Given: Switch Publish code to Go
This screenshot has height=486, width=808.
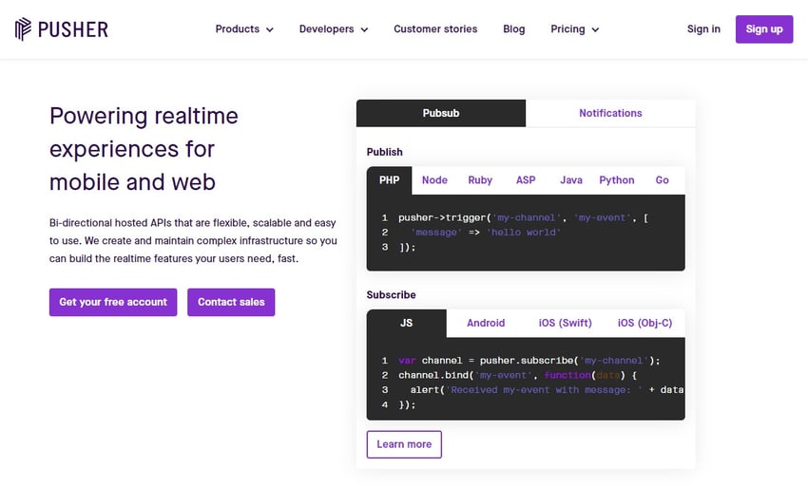Looking at the screenshot, I should tap(662, 180).
